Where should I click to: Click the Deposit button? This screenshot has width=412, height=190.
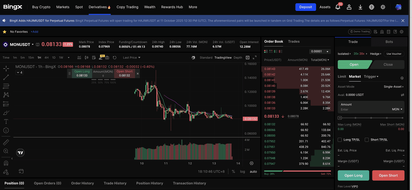(305, 7)
